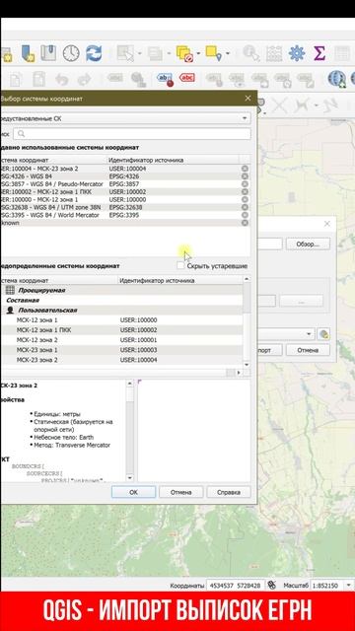The image size is (355, 631).
Task: Click the globe icon at the toolbar's right end
Action: coord(337,79)
